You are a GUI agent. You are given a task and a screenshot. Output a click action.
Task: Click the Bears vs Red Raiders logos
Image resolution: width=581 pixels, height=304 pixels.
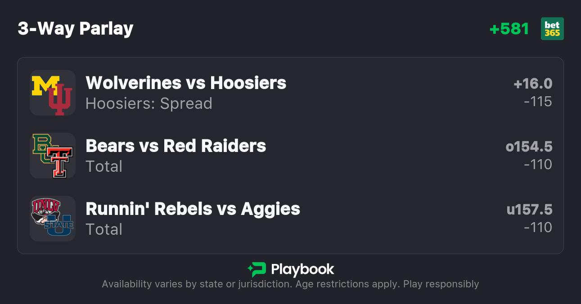[52, 156]
